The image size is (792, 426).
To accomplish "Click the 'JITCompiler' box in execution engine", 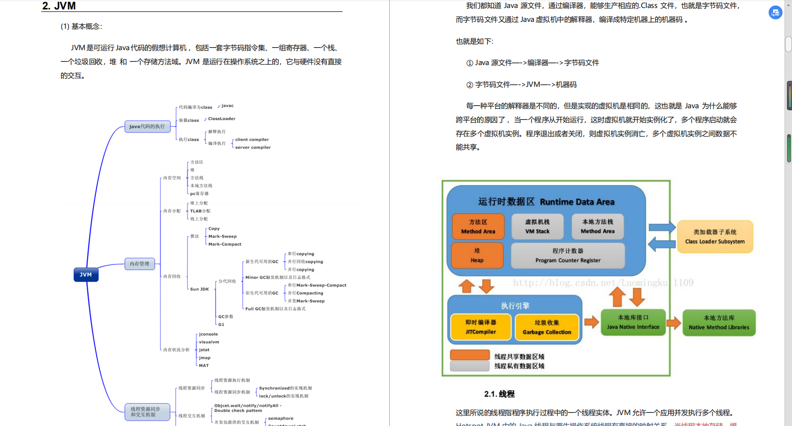I will [481, 327].
